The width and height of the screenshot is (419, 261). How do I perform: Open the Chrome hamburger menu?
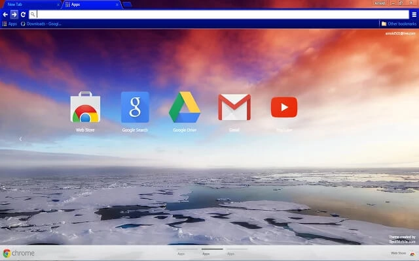[x=414, y=14]
